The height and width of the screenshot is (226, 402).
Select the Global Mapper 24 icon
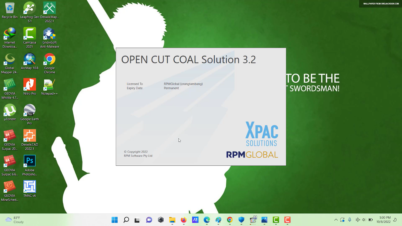coord(10,63)
